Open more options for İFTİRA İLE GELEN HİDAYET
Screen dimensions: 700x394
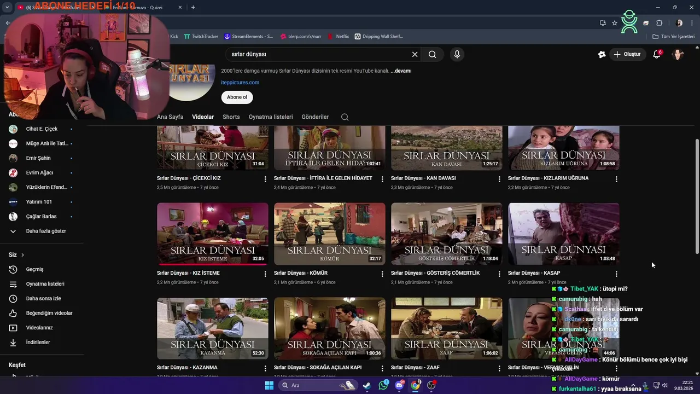[x=382, y=179]
